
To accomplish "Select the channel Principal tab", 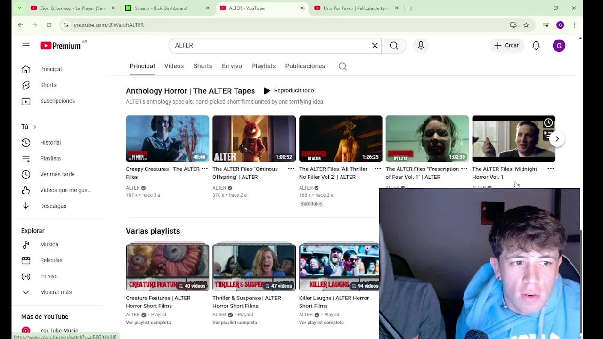I will pyautogui.click(x=142, y=66).
